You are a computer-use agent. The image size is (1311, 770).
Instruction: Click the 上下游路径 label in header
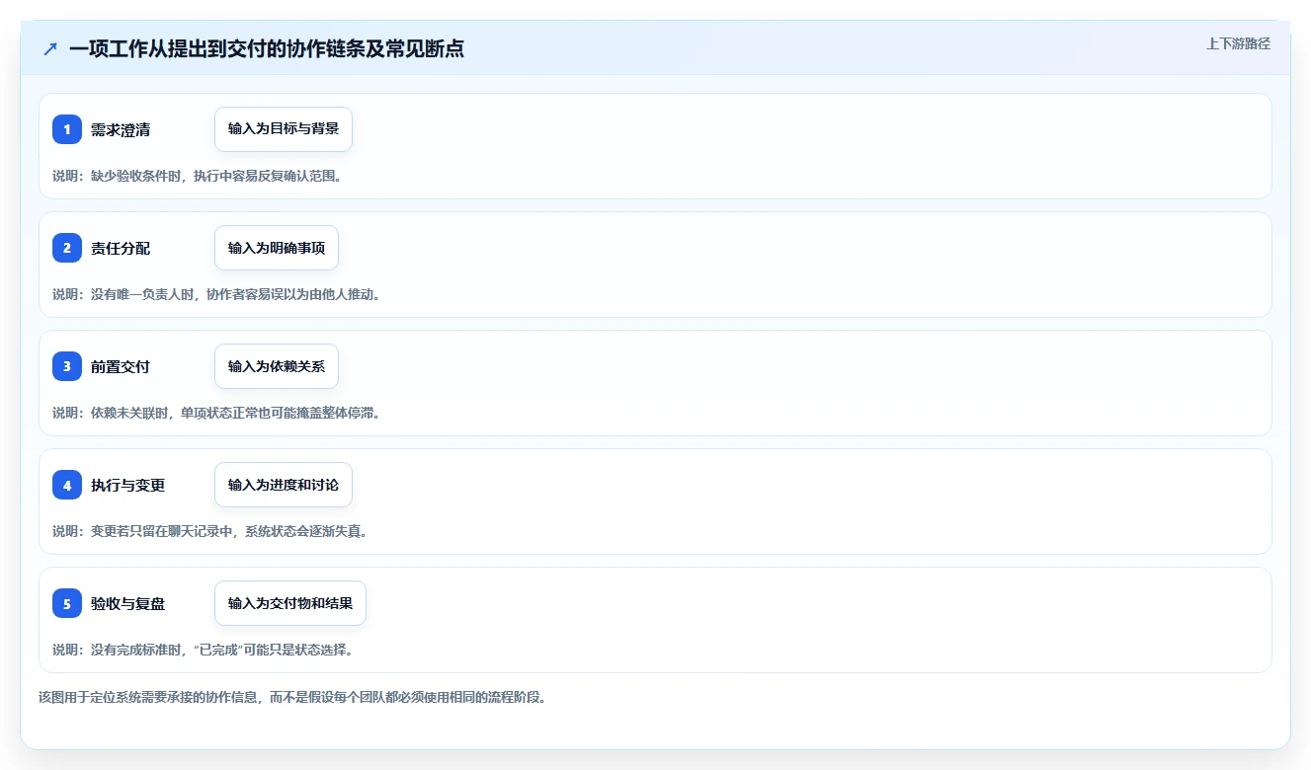tap(1238, 43)
